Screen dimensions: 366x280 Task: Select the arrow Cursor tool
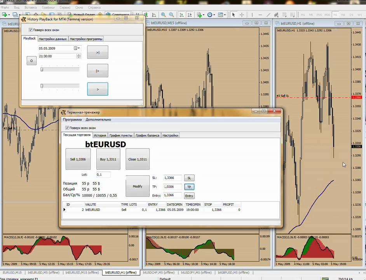234,15
